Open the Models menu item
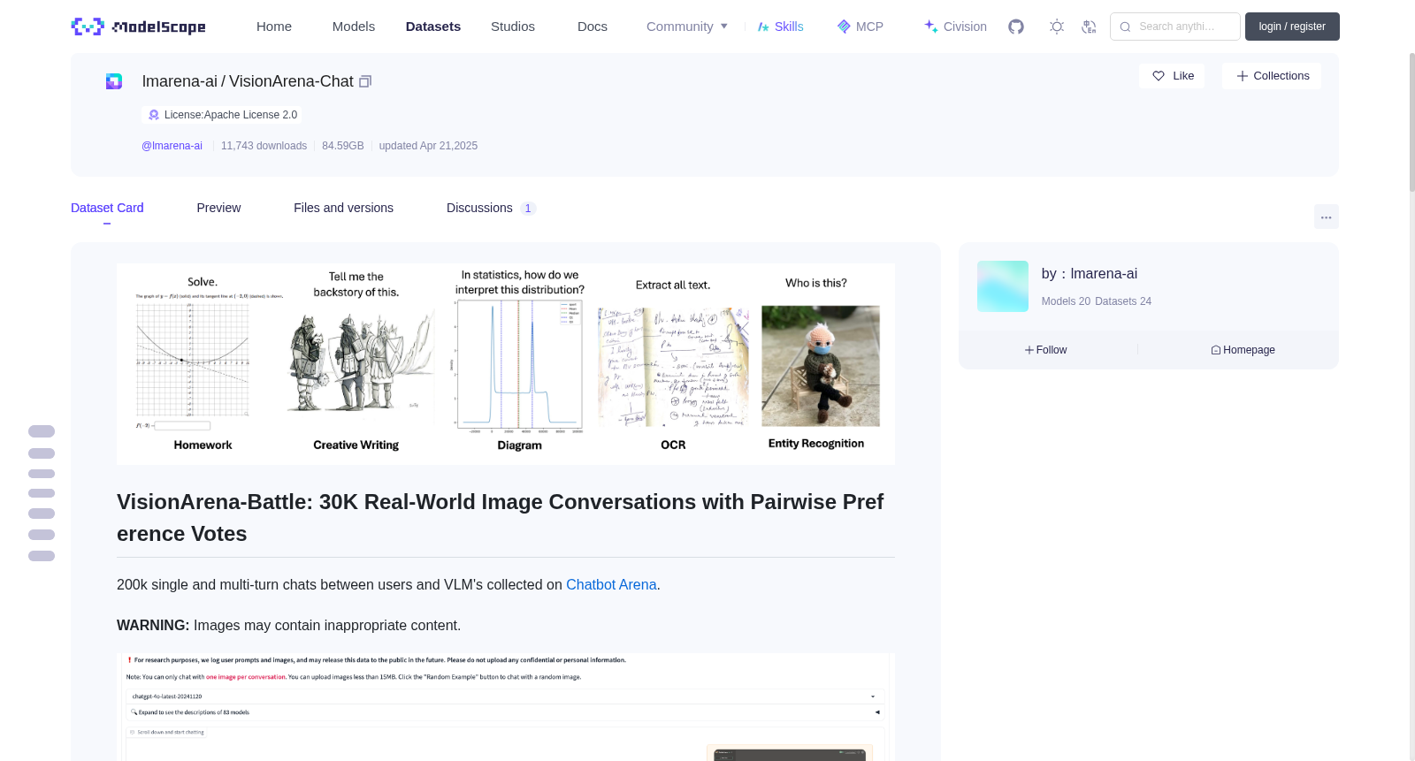 tap(354, 27)
